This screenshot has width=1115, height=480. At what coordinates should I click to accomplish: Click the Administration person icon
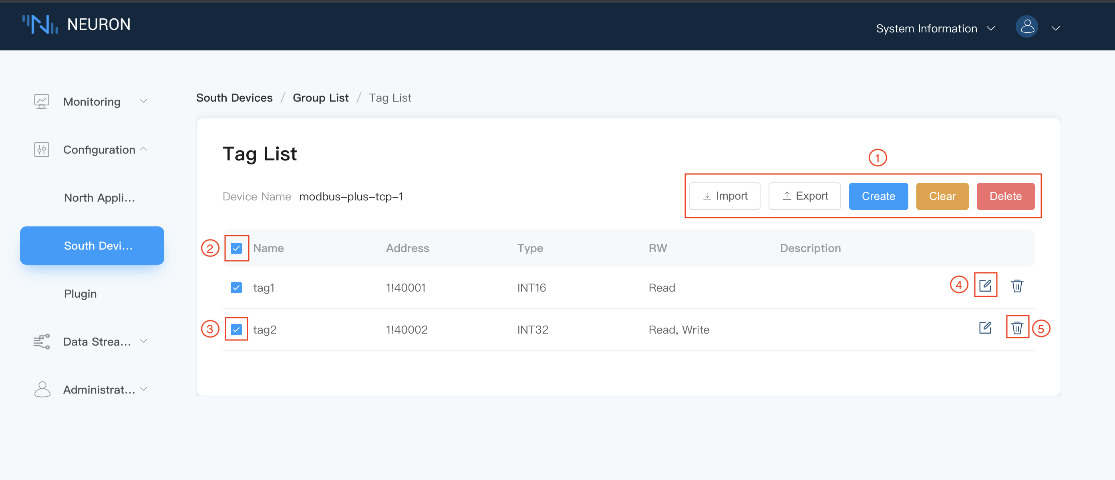tap(42, 390)
